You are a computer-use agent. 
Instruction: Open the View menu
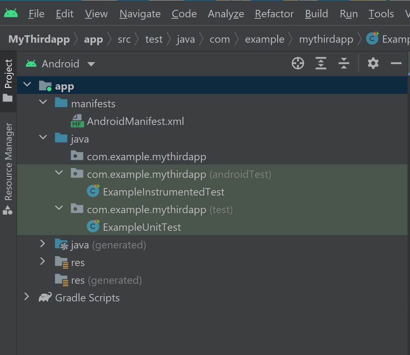(96, 13)
